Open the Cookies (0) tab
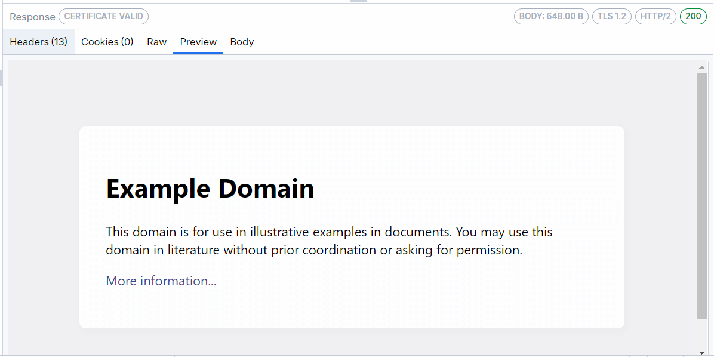The width and height of the screenshot is (714, 357). [107, 42]
